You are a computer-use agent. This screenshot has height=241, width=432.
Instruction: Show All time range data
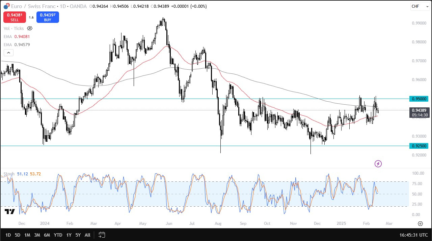coord(87,235)
